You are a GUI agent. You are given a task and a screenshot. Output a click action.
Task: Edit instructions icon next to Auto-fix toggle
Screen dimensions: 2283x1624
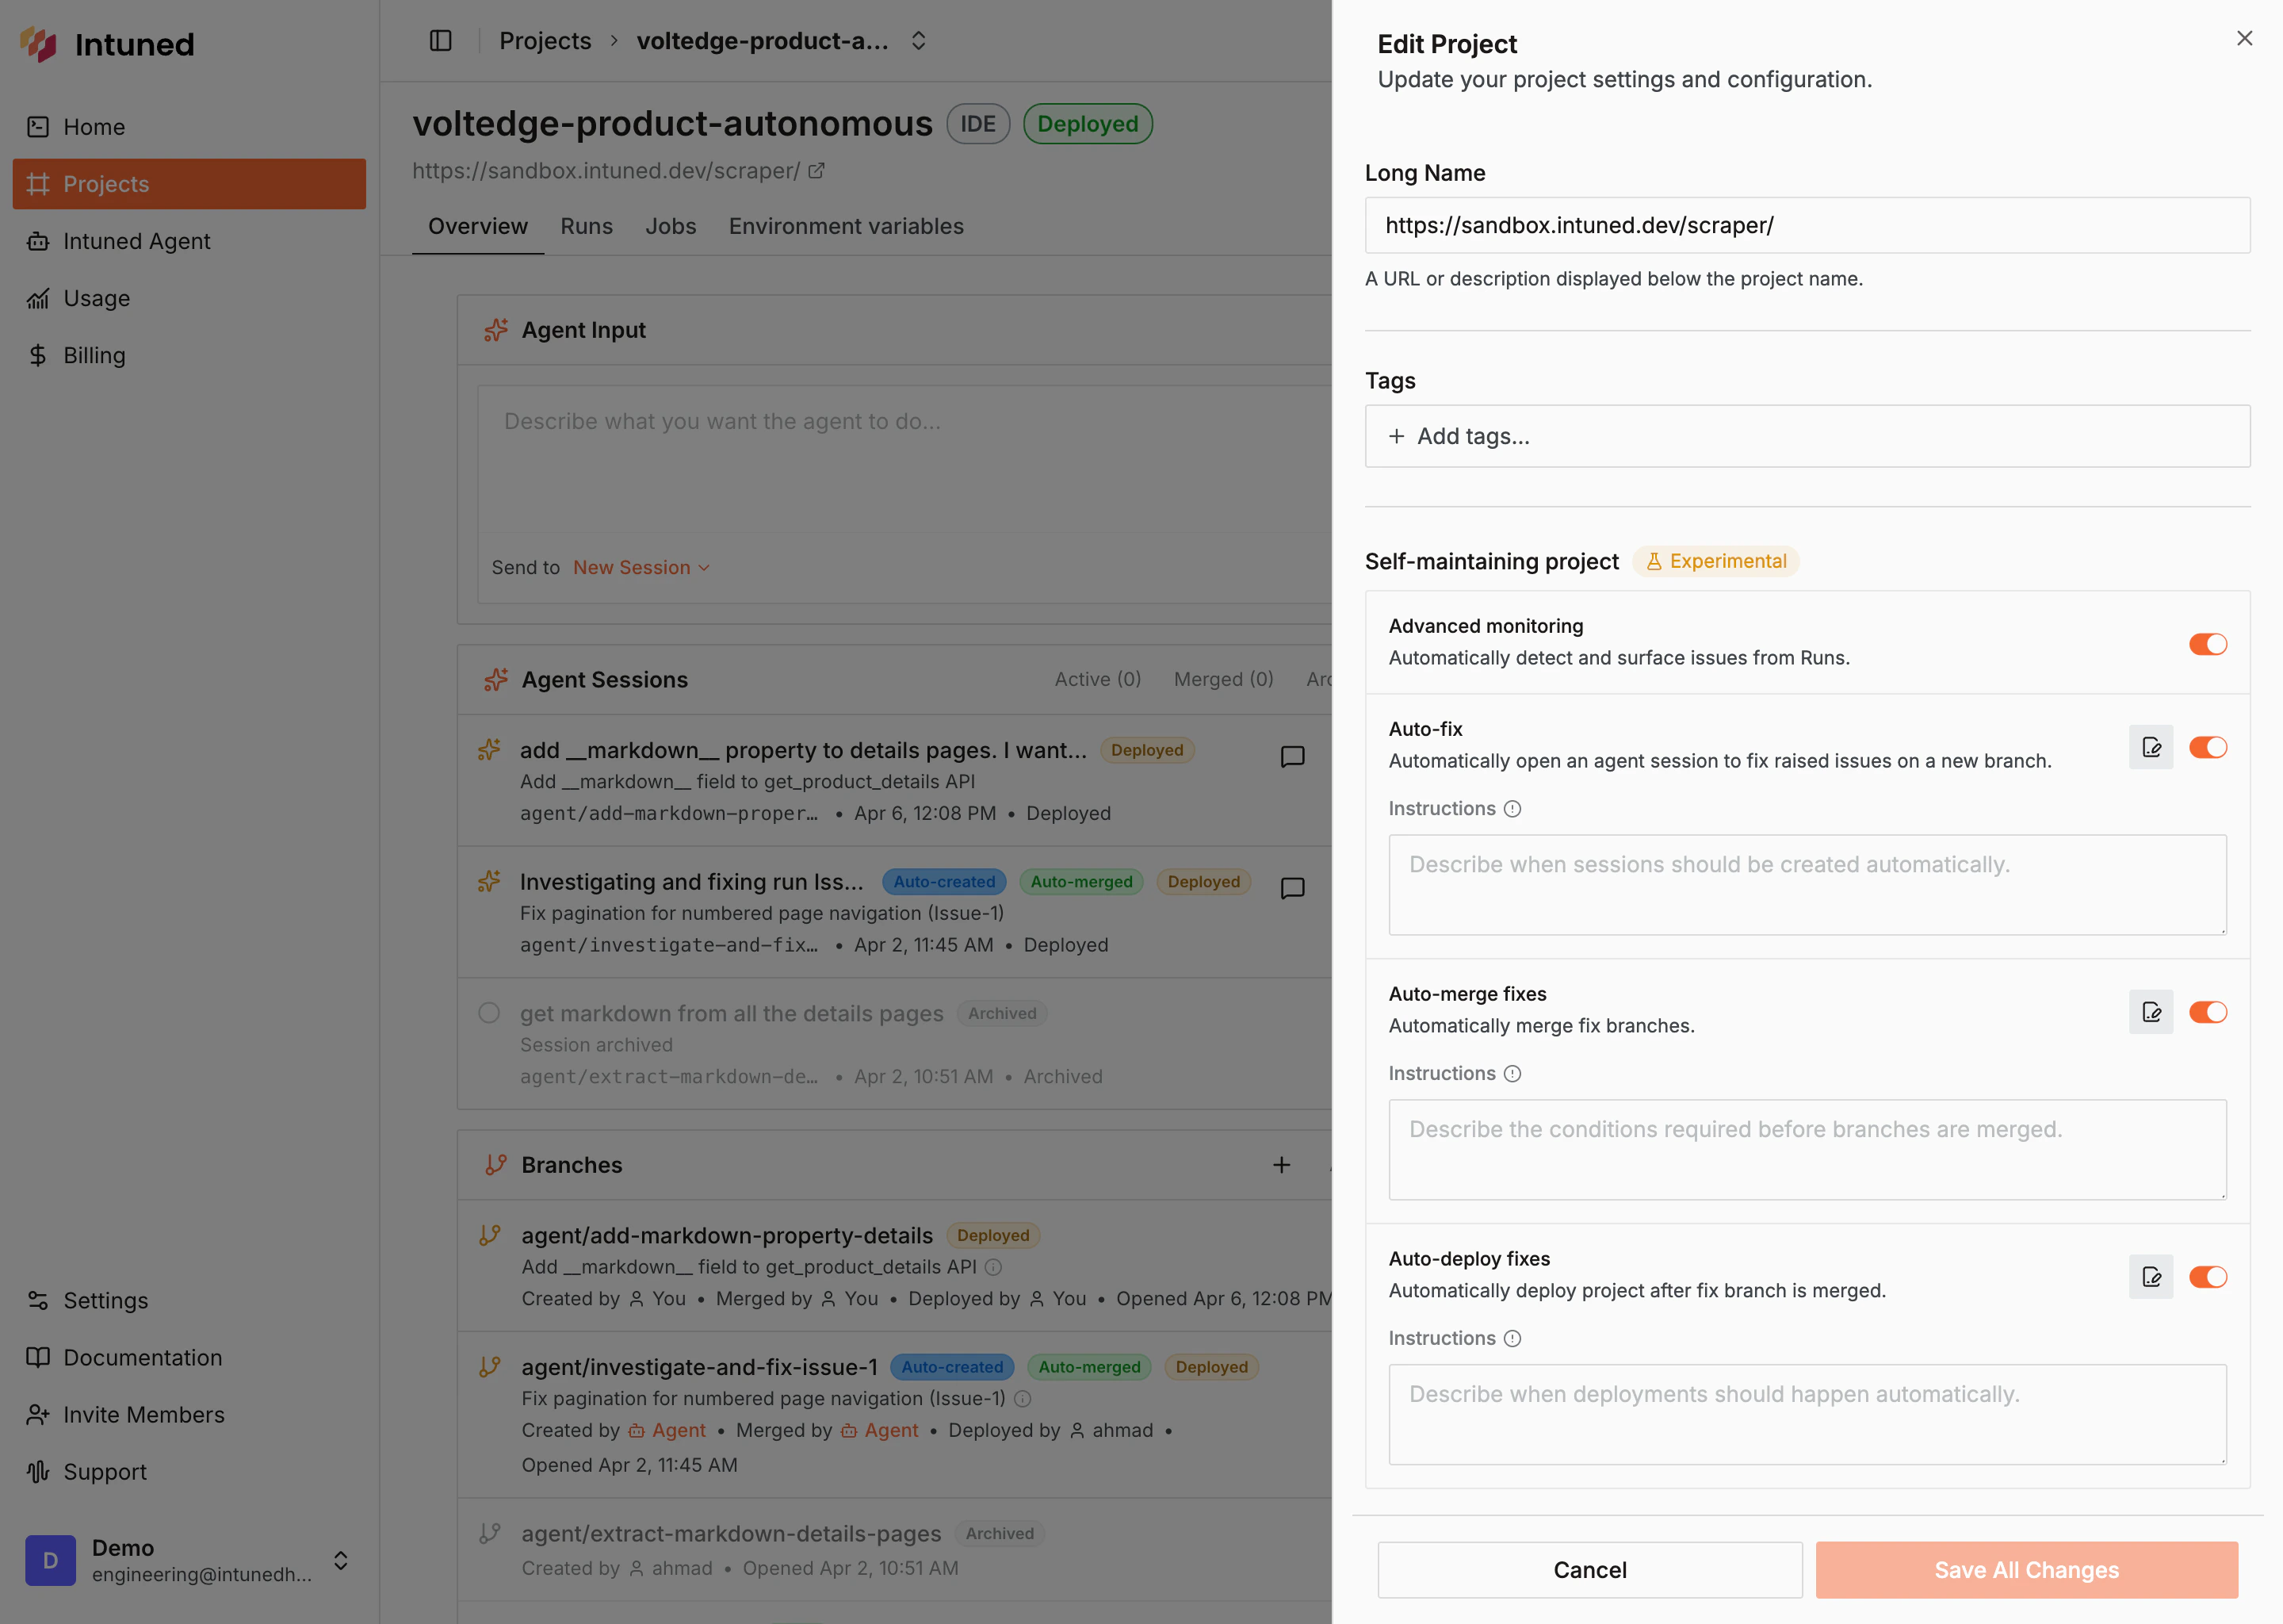[x=2151, y=747]
